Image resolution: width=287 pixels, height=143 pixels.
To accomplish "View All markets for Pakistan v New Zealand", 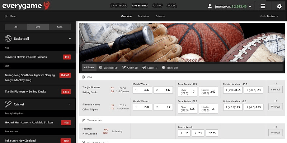I will 276,133.
